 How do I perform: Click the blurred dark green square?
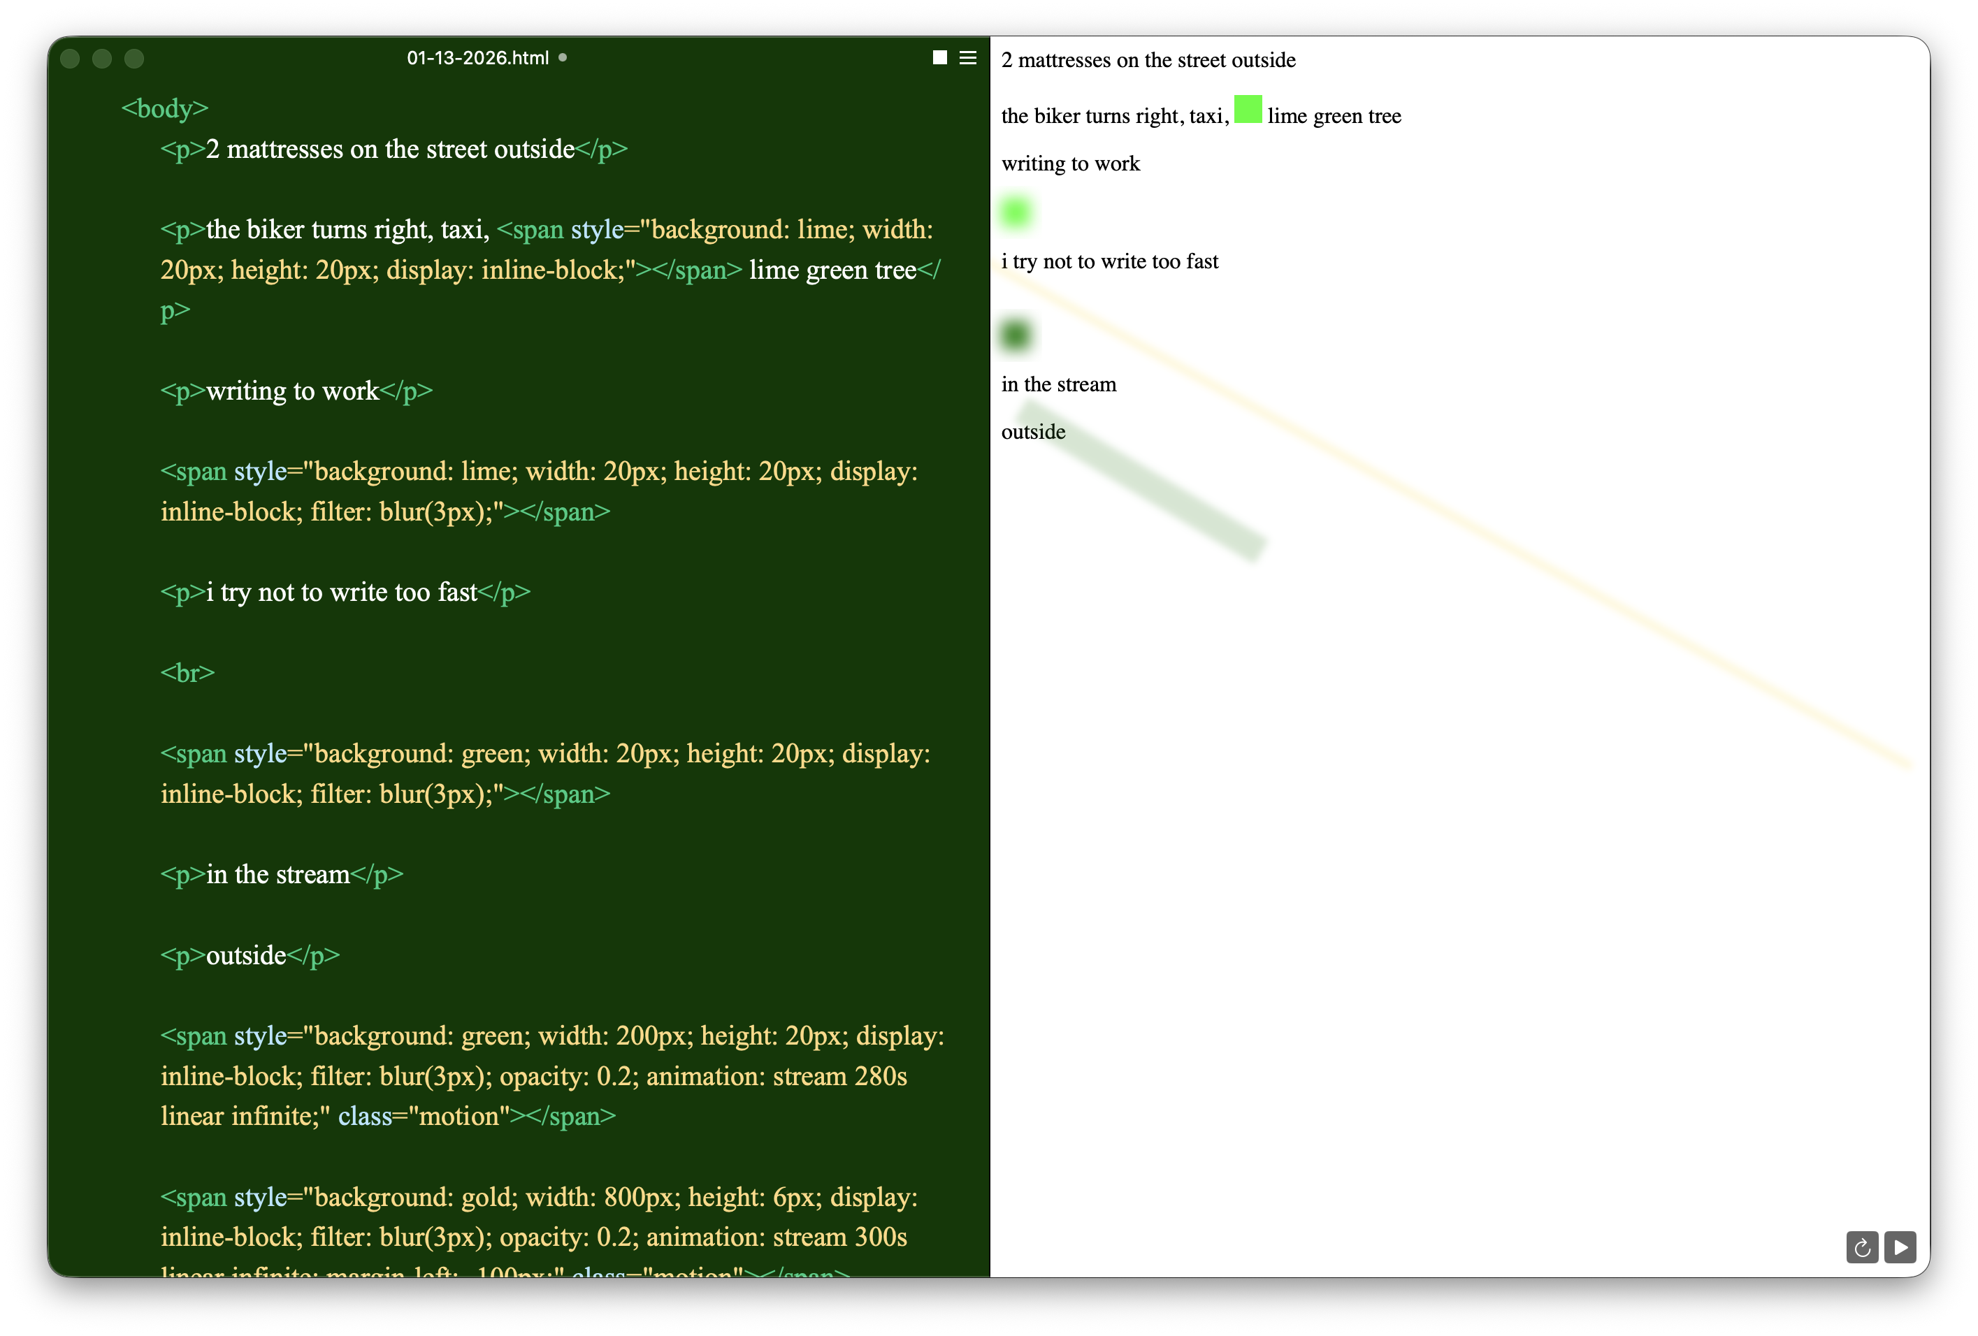click(1016, 335)
